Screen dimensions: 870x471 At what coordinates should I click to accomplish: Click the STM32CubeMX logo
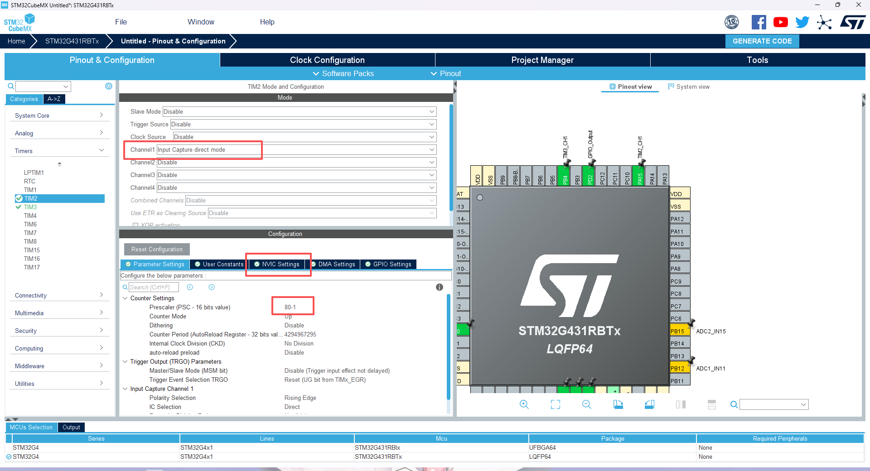pos(19,22)
